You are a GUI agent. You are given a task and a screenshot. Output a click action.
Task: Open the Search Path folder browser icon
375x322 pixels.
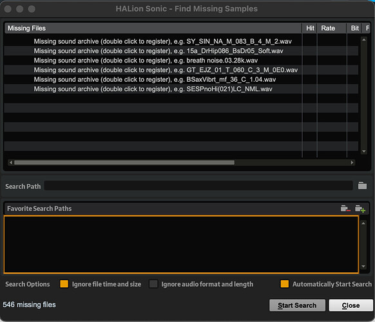[x=362, y=185]
